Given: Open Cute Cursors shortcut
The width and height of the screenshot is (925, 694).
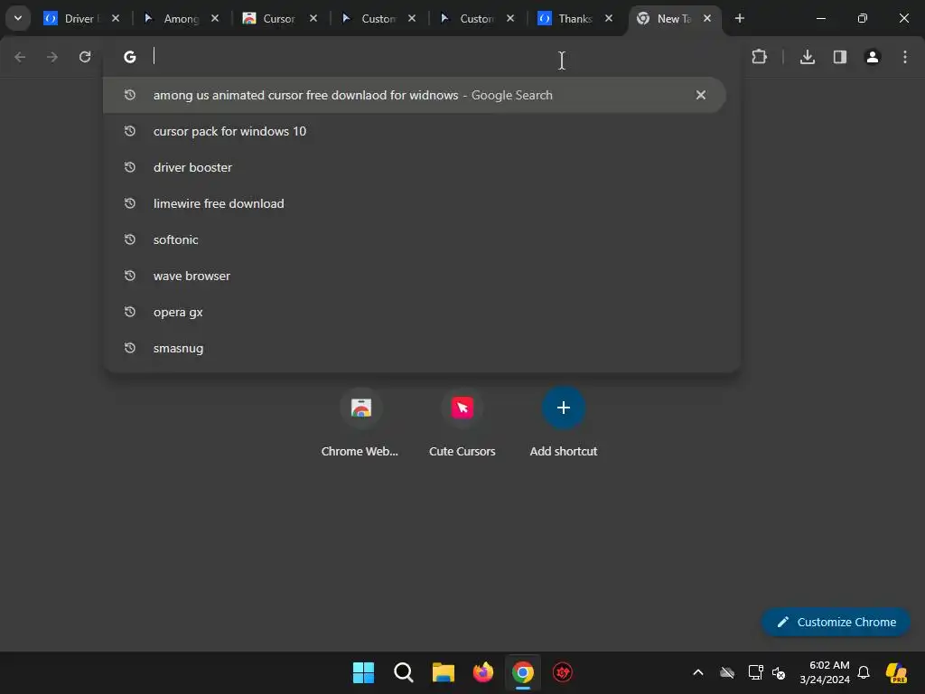Looking at the screenshot, I should (462, 423).
